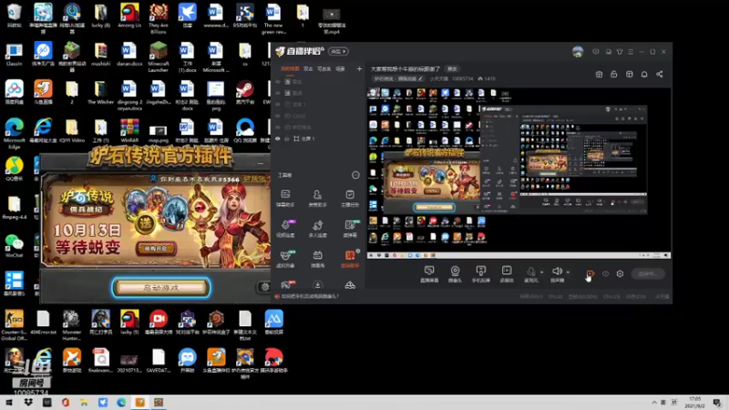Toggle the lock on 全屏 1 source
Image resolution: width=729 pixels, height=410 pixels.
tap(287, 138)
